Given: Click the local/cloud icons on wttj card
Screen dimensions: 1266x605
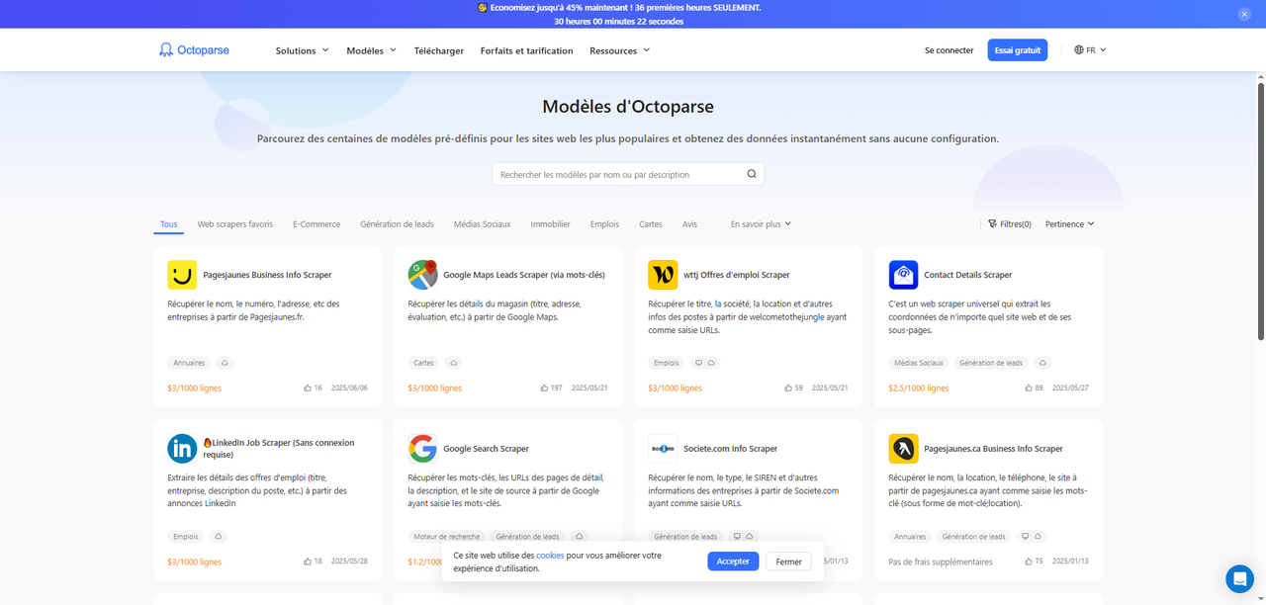Looking at the screenshot, I should point(704,363).
